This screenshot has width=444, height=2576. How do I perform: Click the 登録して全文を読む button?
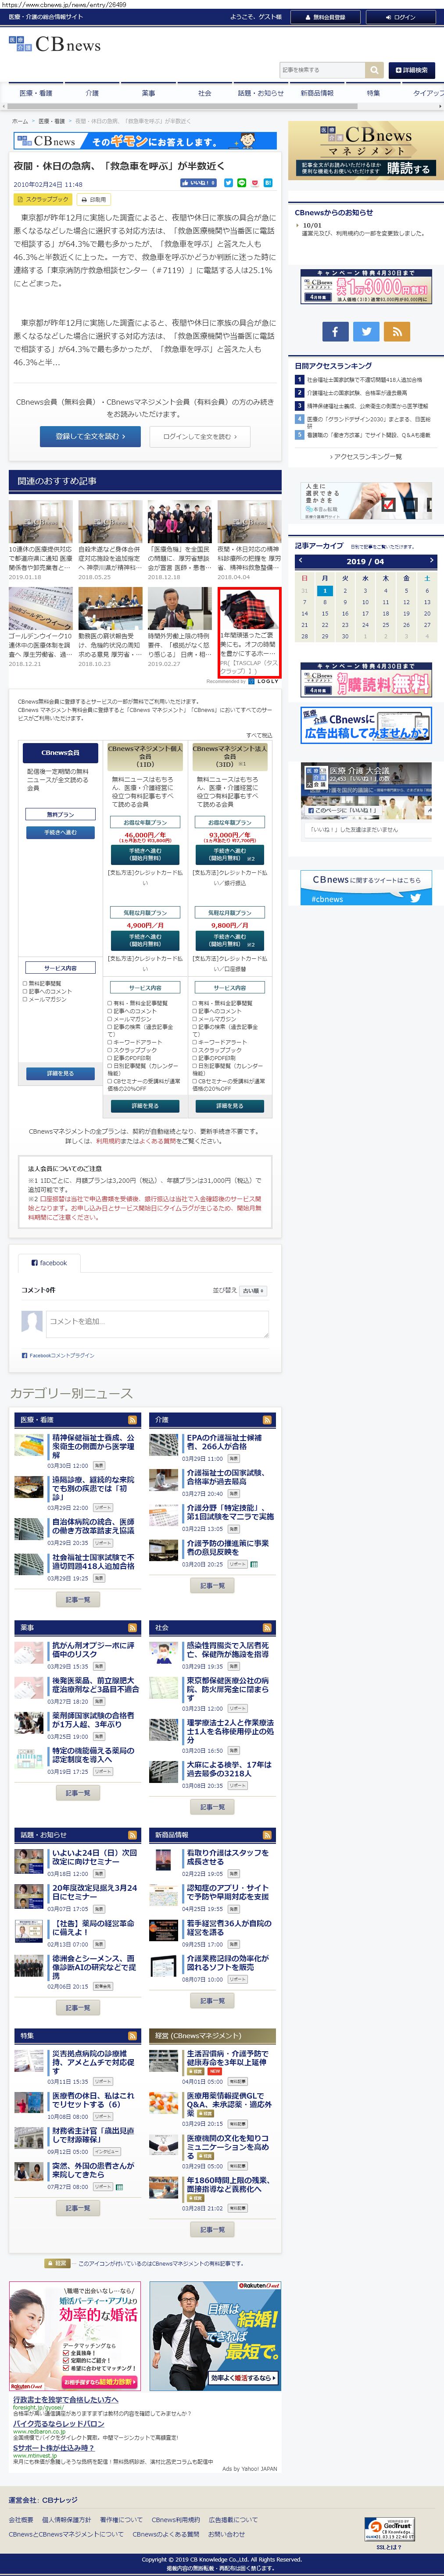tap(90, 436)
